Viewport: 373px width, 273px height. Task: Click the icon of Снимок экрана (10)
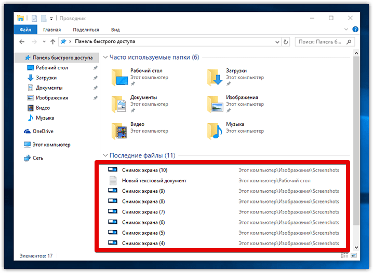(x=113, y=169)
